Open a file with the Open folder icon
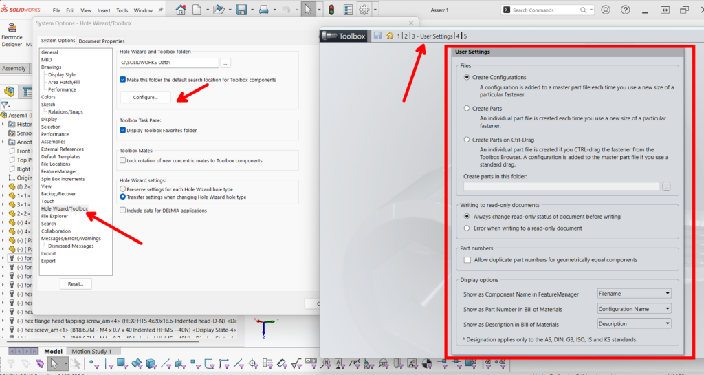Image resolution: width=704 pixels, height=375 pixels. click(x=219, y=10)
